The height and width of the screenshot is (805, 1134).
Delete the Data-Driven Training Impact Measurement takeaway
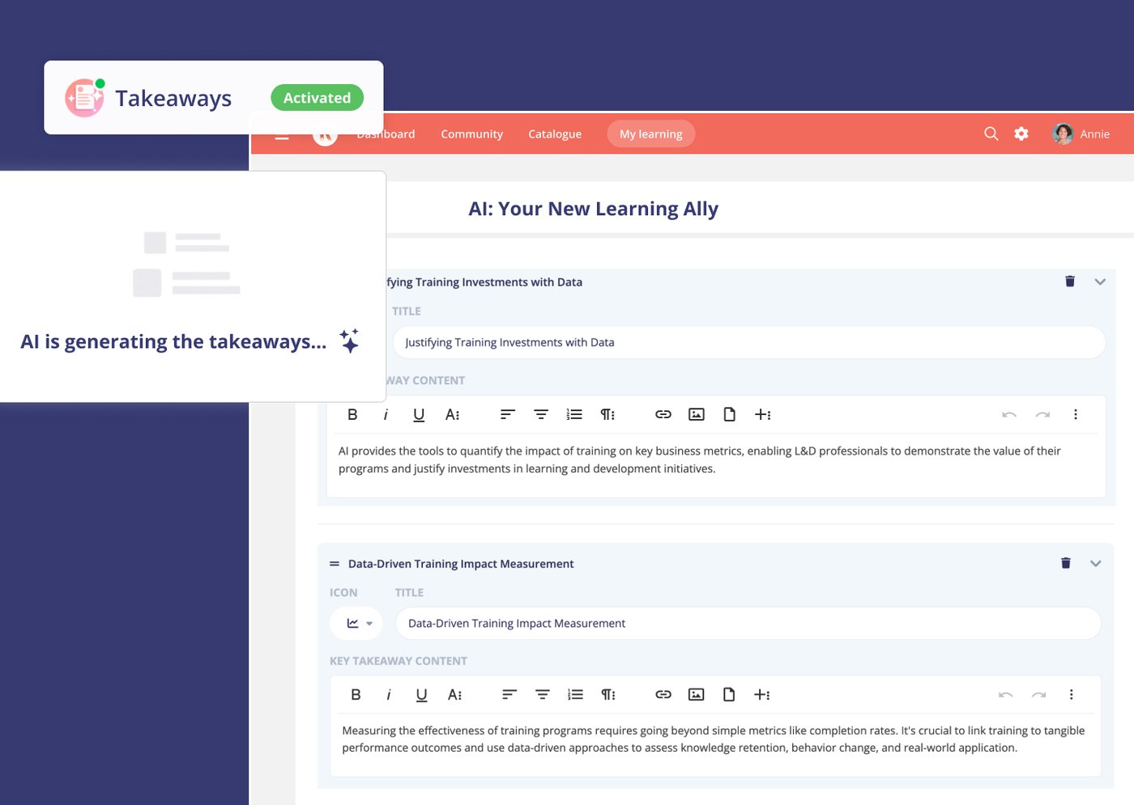coord(1066,563)
